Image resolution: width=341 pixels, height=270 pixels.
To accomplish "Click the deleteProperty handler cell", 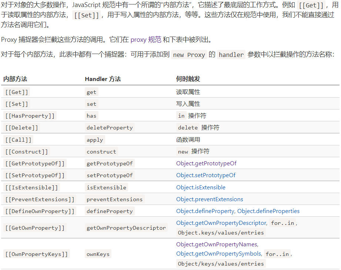I will pos(110,128).
